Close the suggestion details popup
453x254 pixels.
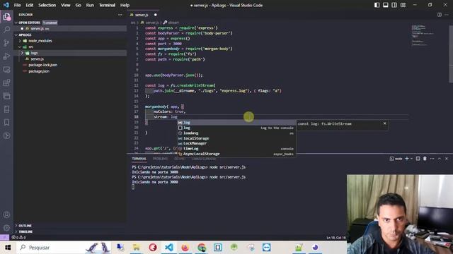tap(384, 123)
